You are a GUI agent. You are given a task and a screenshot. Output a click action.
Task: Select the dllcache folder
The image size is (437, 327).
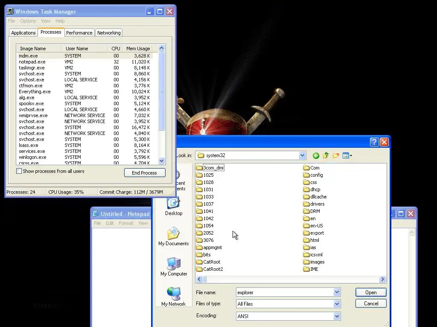315,197
